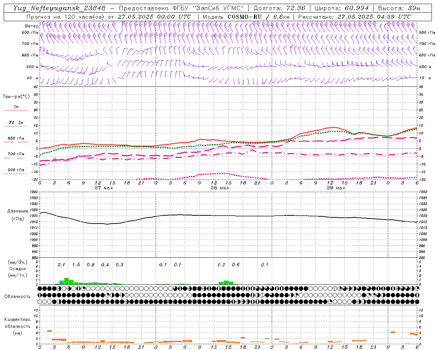This screenshot has height=350, width=437.
Task: Click the (км) unit label under convective cloudiness
Action: [x=17, y=333]
